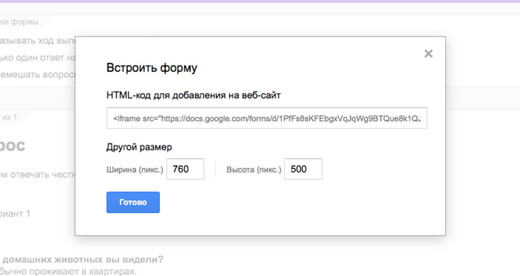Click the Готово button
Viewport: 520px width, 276px height.
(133, 203)
